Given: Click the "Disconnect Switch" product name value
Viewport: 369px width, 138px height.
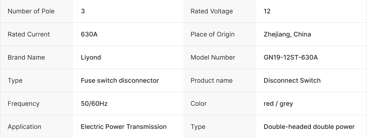Looking at the screenshot, I should tap(292, 81).
